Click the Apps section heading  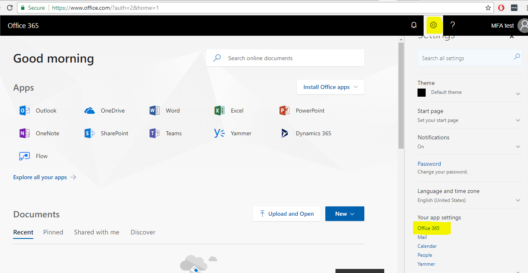point(24,88)
